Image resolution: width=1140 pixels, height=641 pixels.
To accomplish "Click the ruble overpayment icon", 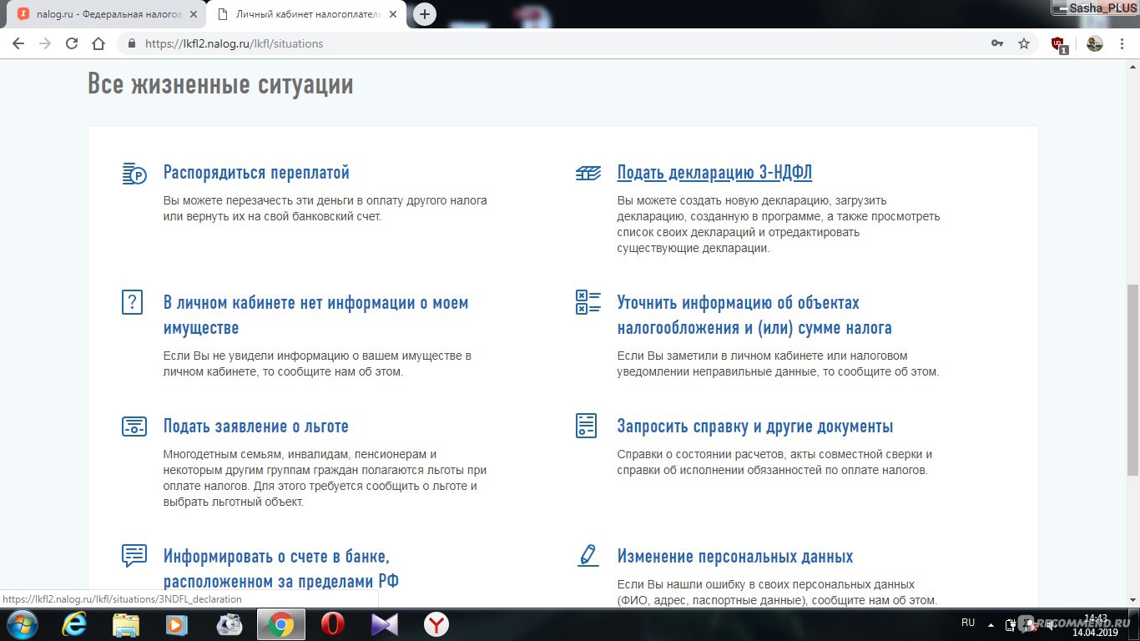I will coord(134,174).
